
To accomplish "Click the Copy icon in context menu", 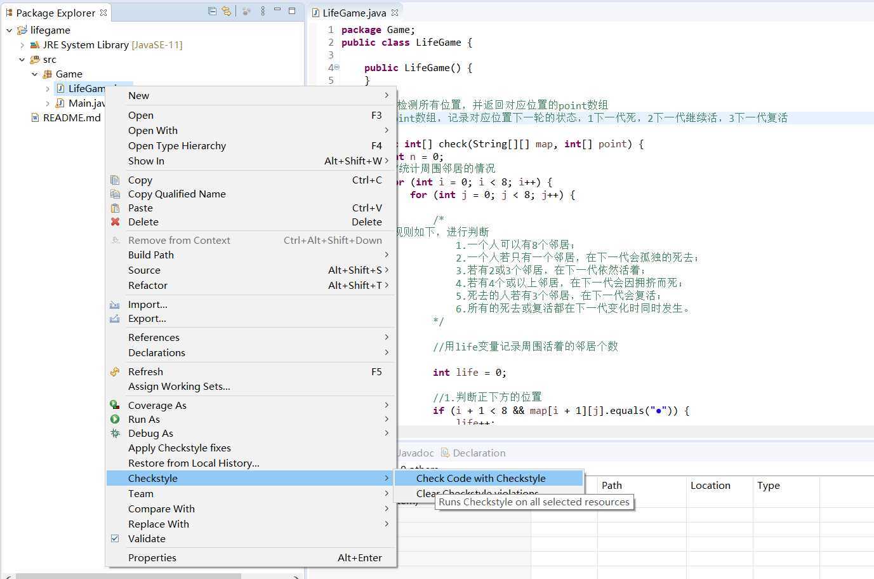I will pyautogui.click(x=115, y=180).
